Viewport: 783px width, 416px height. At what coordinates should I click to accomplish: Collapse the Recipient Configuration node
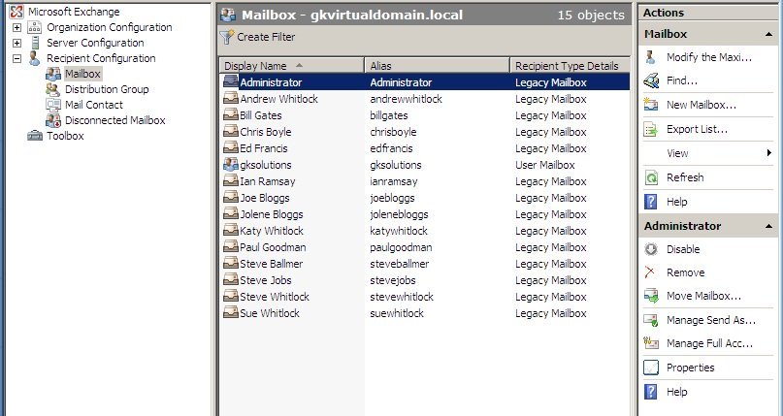pyautogui.click(x=16, y=58)
